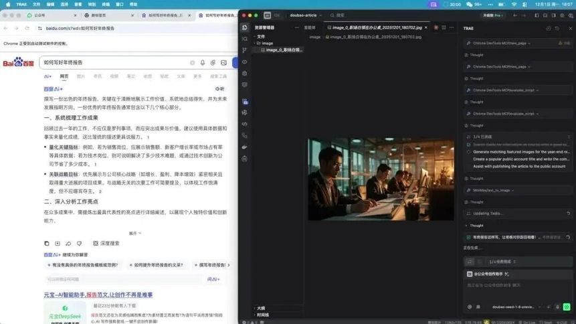
Task: Select the 网页 tab in Baidu results
Action: tap(64, 76)
